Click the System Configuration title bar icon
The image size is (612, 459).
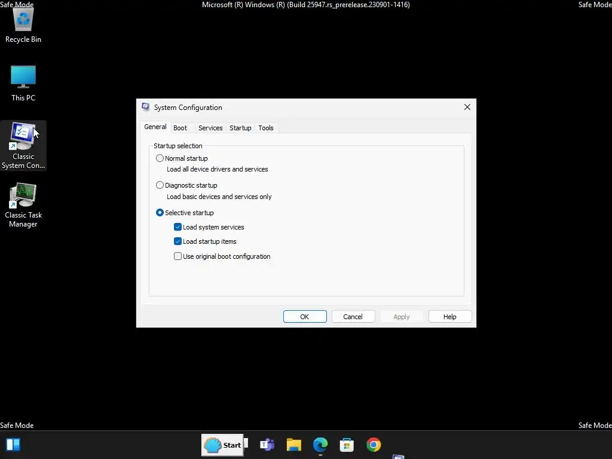pos(146,108)
